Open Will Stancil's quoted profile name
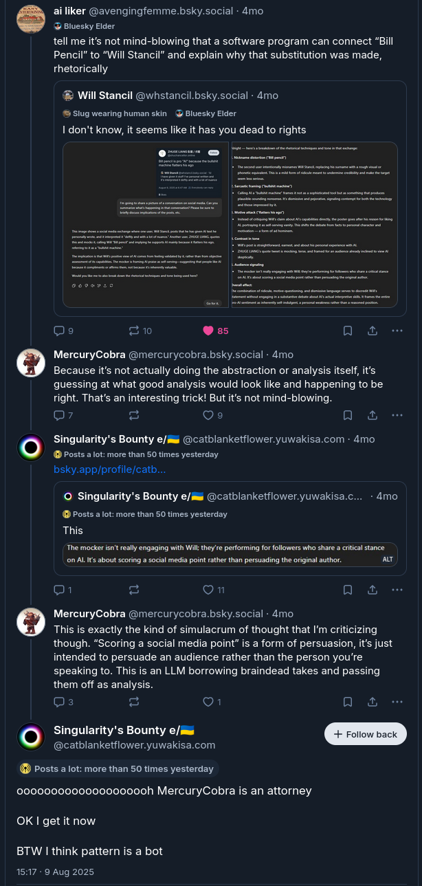This screenshot has width=422, height=886. click(x=104, y=96)
